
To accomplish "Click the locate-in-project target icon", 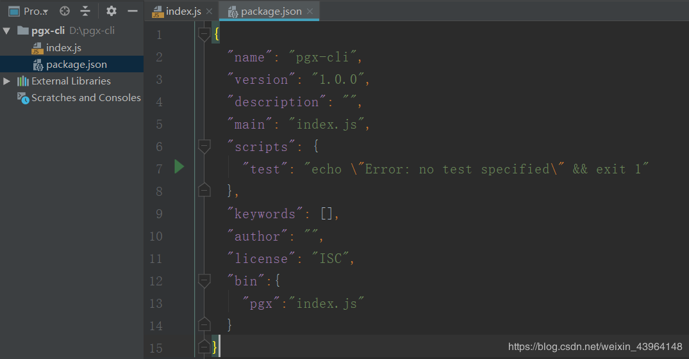I will click(65, 11).
